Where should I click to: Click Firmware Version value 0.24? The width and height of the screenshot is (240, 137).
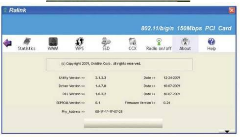[167, 103]
